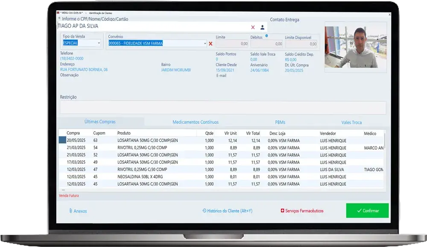427x247 pixels.
Task: Click the Produto column header
Action: [x=124, y=133]
